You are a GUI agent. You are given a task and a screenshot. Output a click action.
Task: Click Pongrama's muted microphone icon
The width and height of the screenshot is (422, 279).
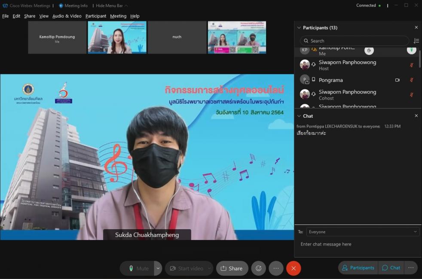(412, 80)
